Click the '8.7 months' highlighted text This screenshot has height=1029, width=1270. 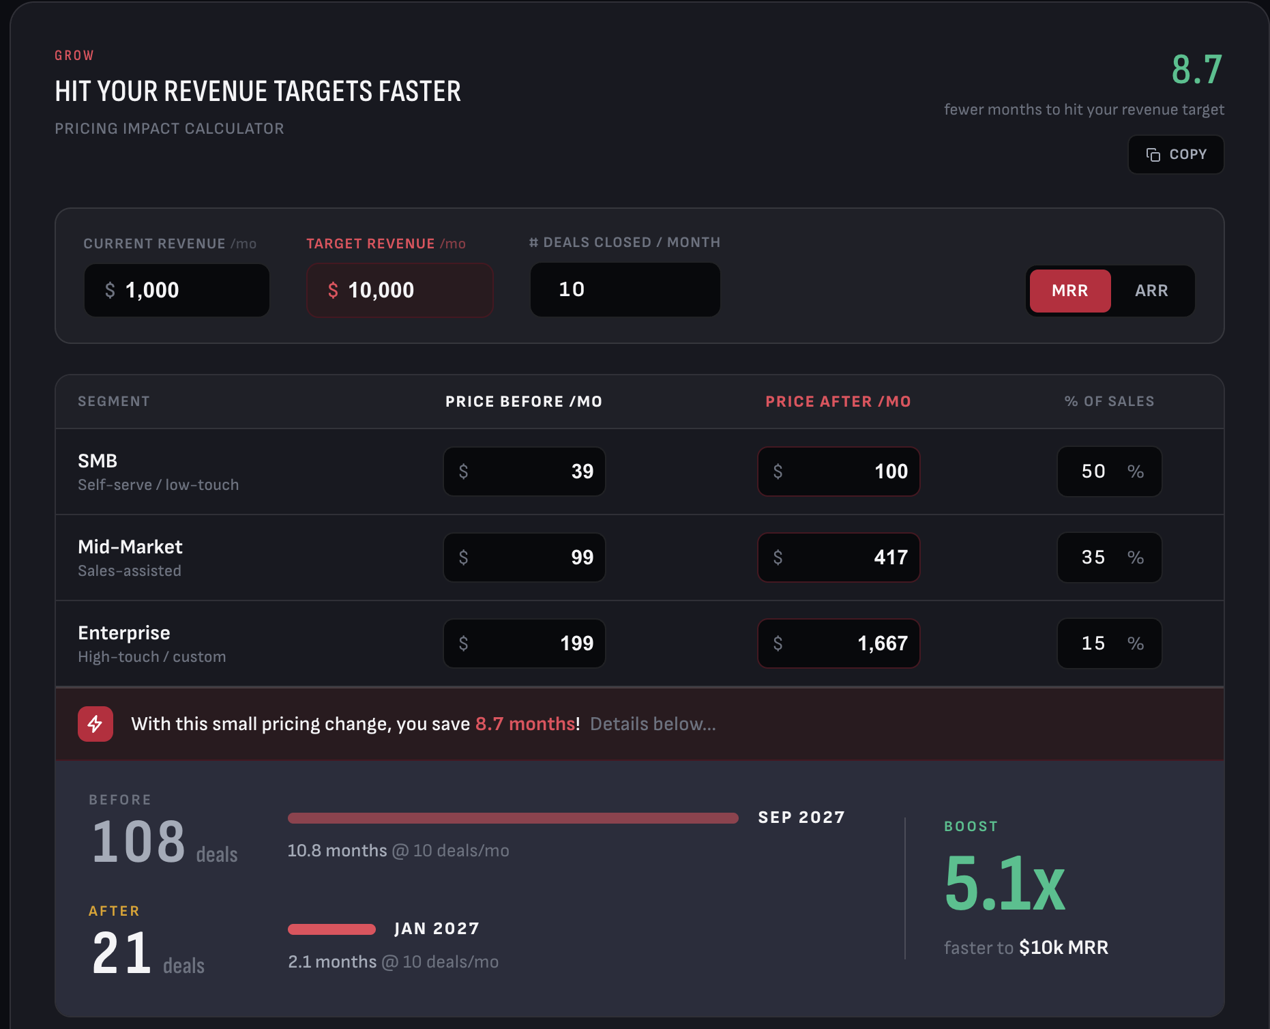tap(525, 724)
